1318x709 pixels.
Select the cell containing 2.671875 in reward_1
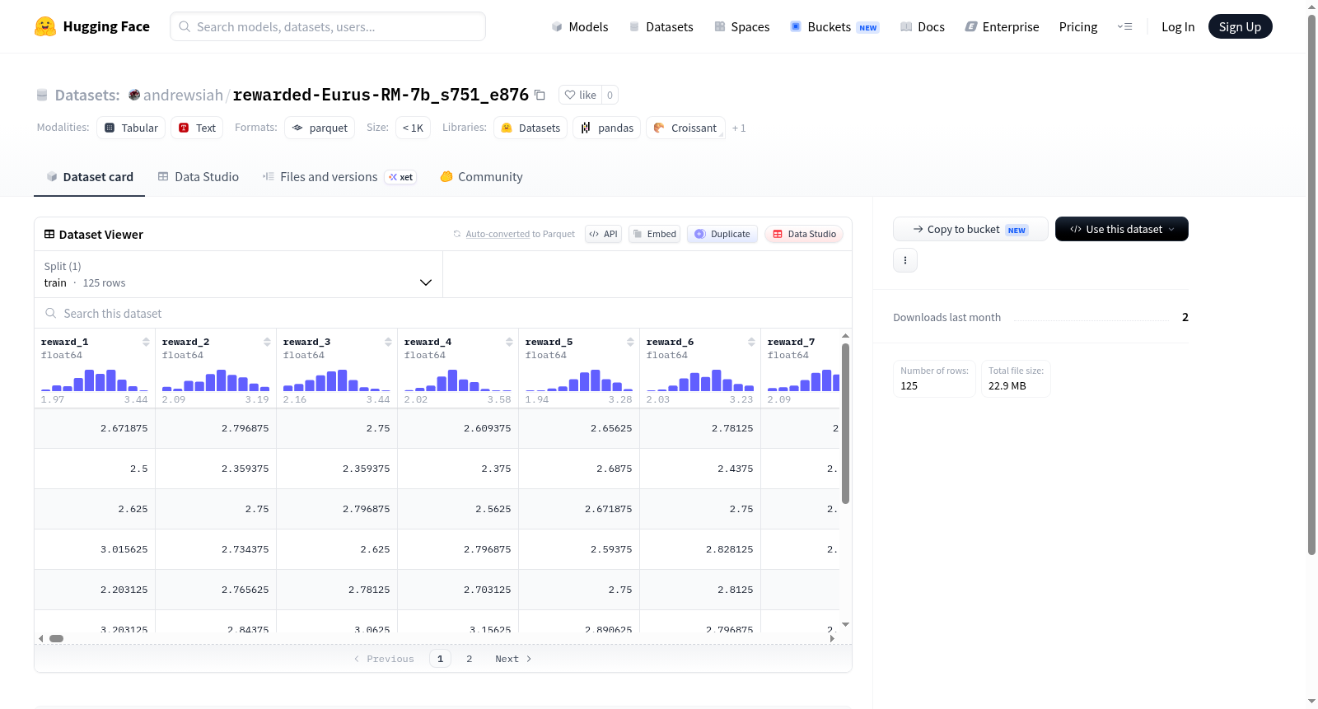point(95,428)
